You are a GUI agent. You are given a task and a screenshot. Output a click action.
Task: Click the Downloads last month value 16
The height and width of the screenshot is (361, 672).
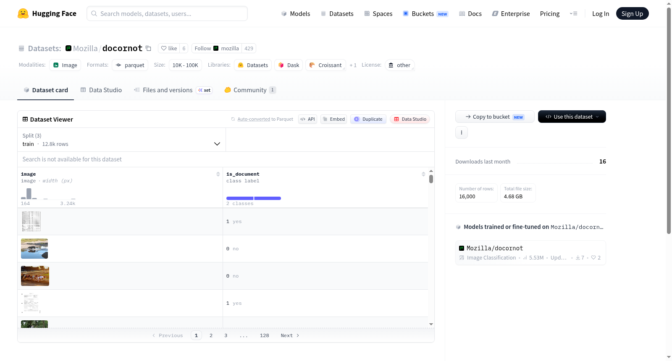603,161
